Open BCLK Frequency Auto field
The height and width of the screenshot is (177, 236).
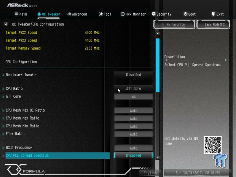click(134, 148)
